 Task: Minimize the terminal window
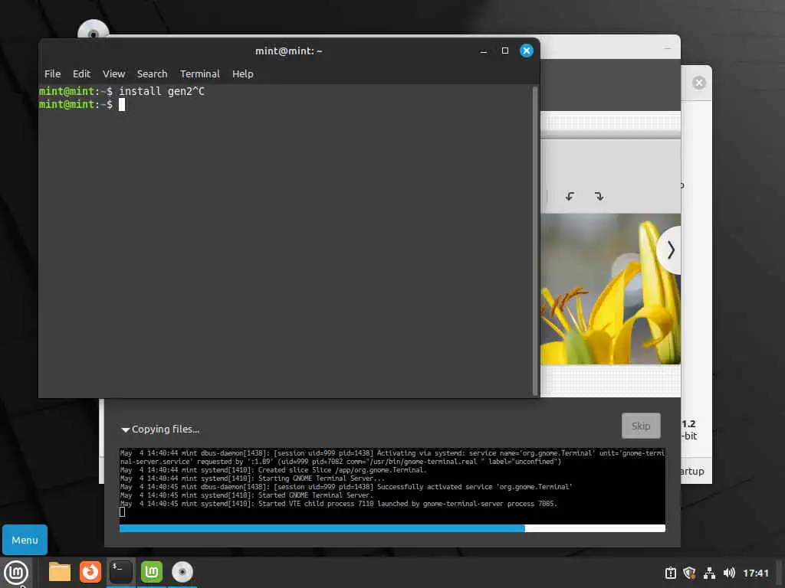[x=483, y=51]
